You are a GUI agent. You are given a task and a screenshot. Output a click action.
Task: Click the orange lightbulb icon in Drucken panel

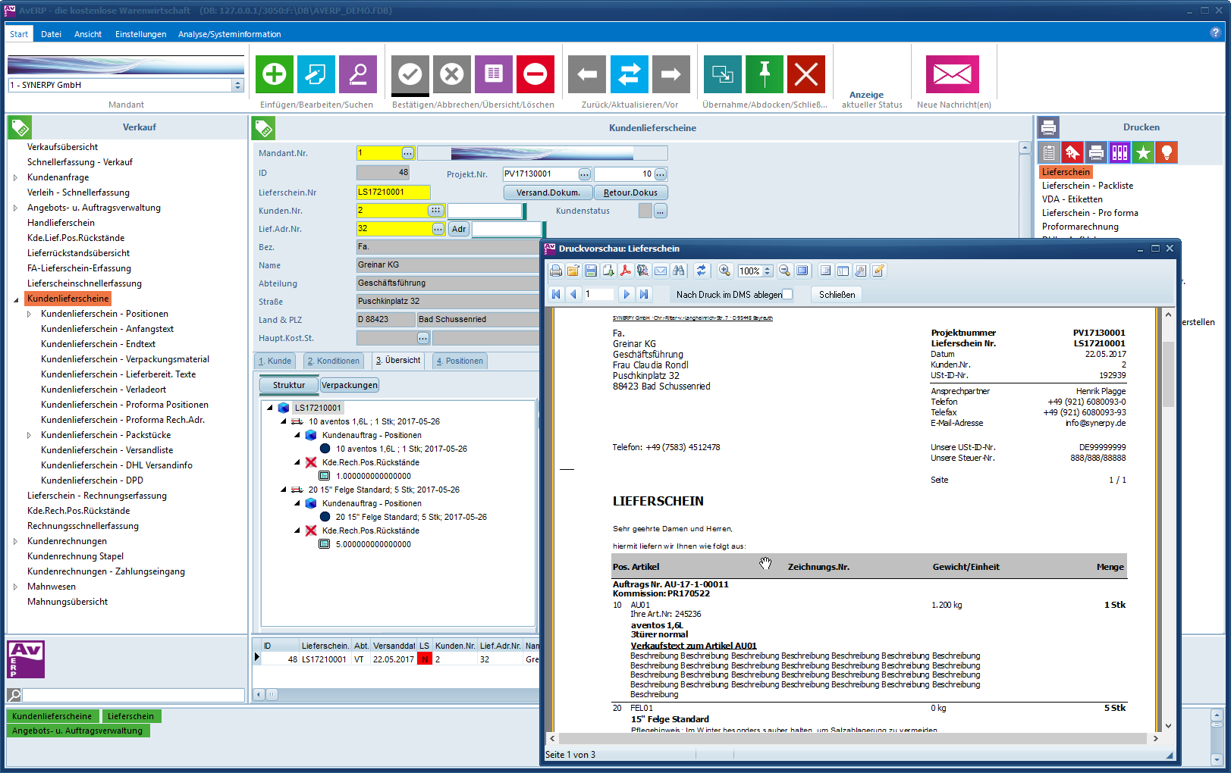pyautogui.click(x=1166, y=153)
